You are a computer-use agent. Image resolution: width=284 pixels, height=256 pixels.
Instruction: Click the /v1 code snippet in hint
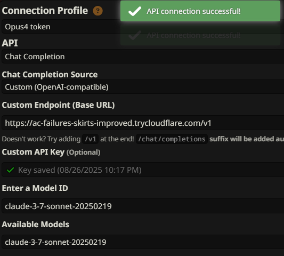point(90,139)
